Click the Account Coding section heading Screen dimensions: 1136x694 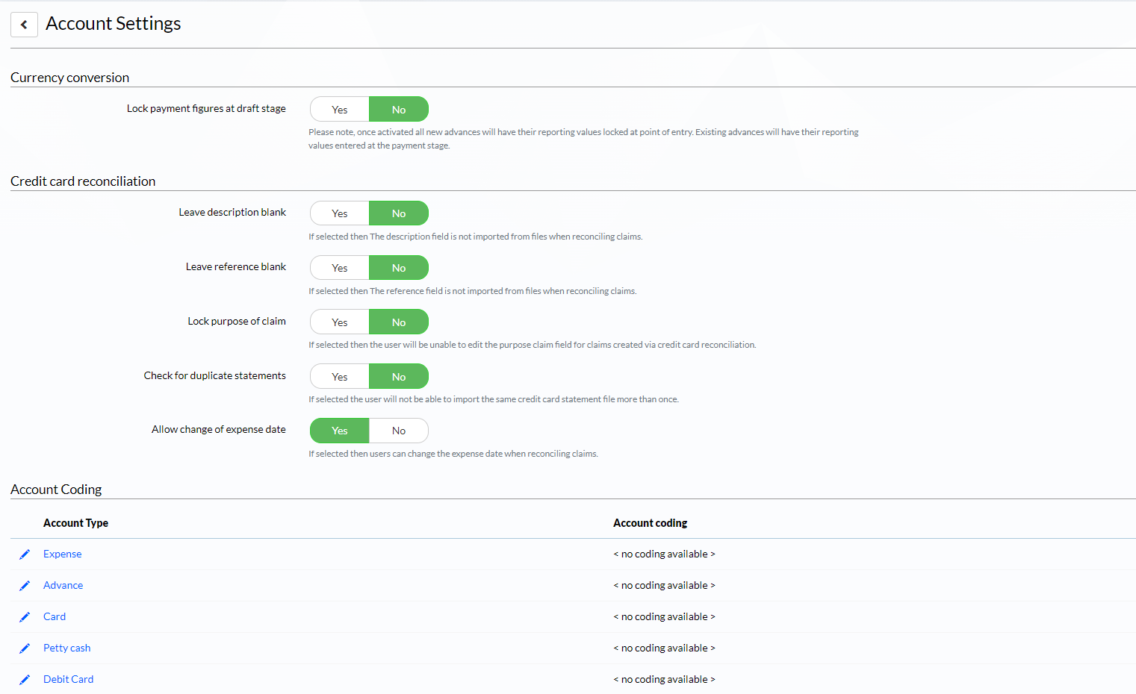pos(56,490)
